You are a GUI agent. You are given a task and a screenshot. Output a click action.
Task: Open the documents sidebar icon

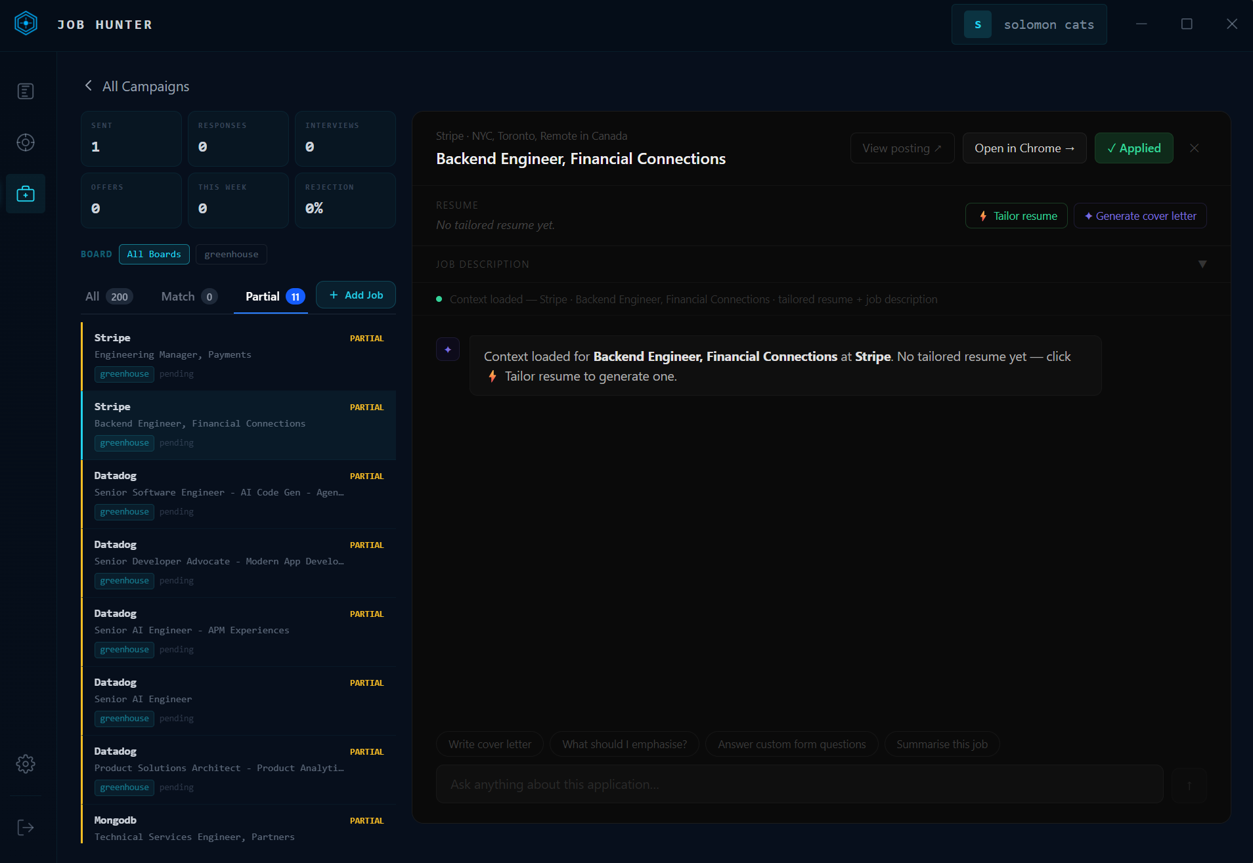[x=26, y=91]
